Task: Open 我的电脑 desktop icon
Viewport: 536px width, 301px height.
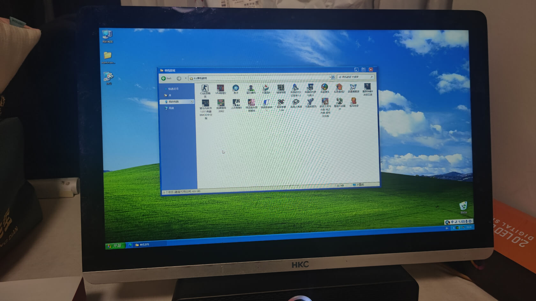Action: 108,37
